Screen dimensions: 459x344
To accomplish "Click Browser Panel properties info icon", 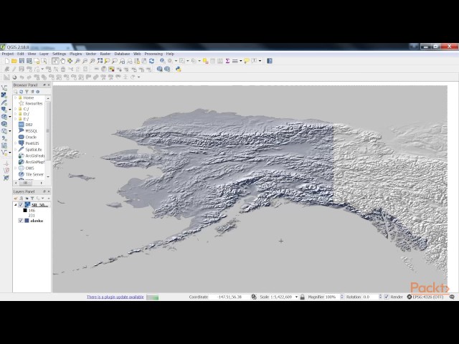I will (38, 92).
